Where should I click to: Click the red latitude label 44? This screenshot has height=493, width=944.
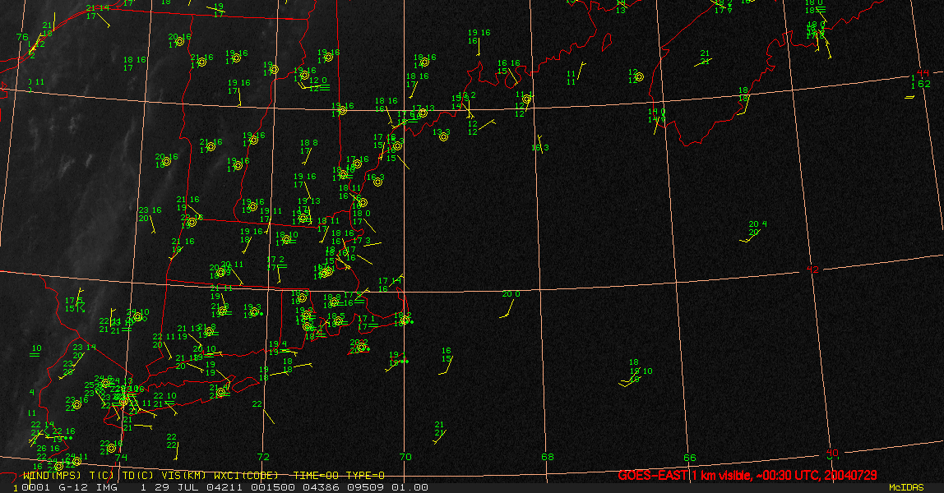pos(923,74)
